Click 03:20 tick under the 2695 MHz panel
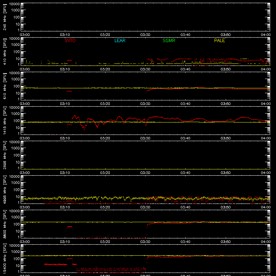The width and height of the screenshot is (276, 276). 105,173
